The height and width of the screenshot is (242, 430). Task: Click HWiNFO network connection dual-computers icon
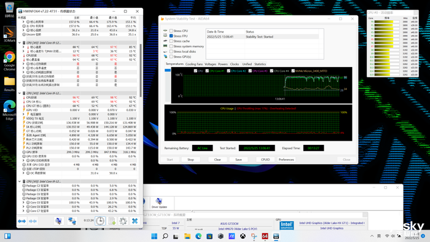pos(72,221)
